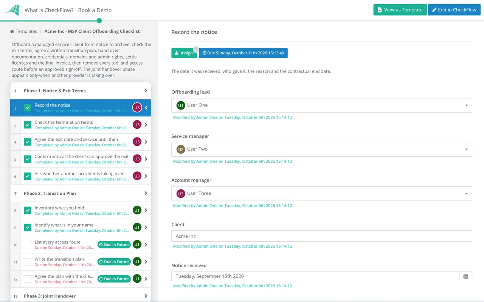
Task: Select the Ask whether another provider is taking over task
Action: (81, 176)
